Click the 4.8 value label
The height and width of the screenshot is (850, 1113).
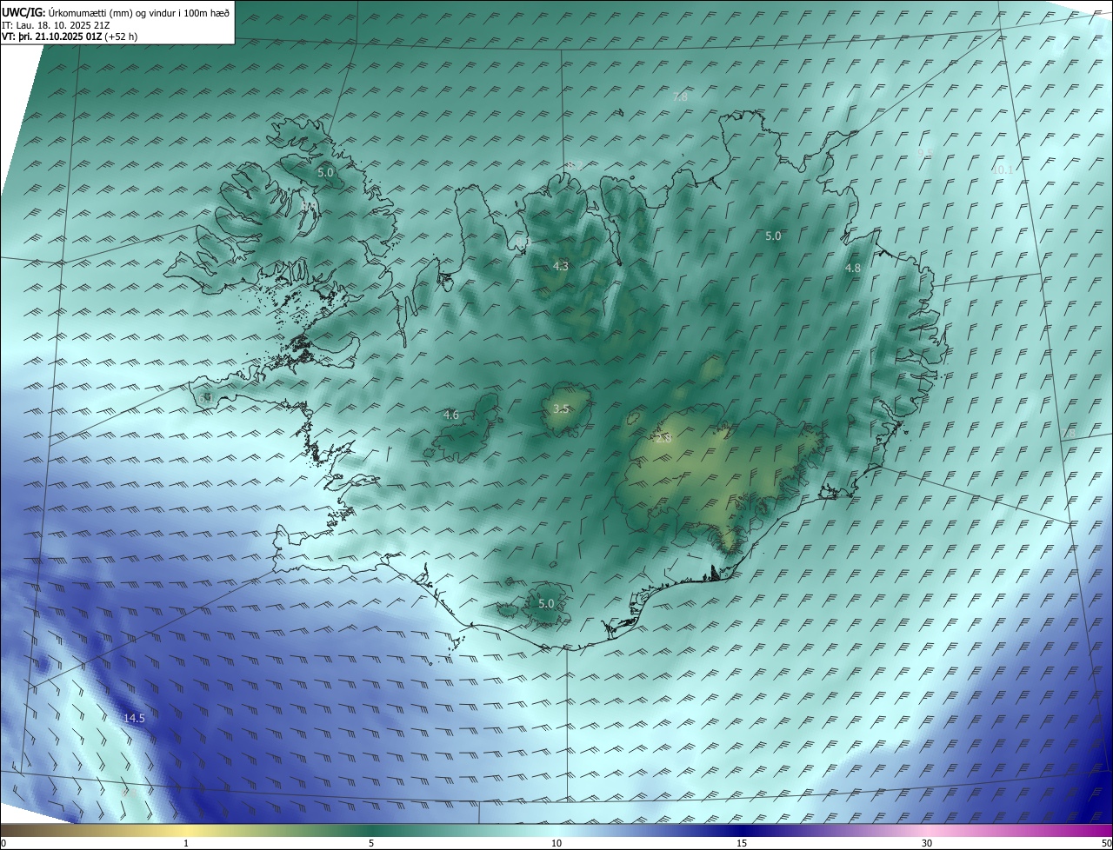852,268
